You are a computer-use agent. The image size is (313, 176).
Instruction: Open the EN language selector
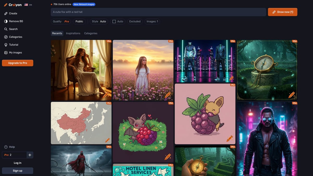[28, 5]
